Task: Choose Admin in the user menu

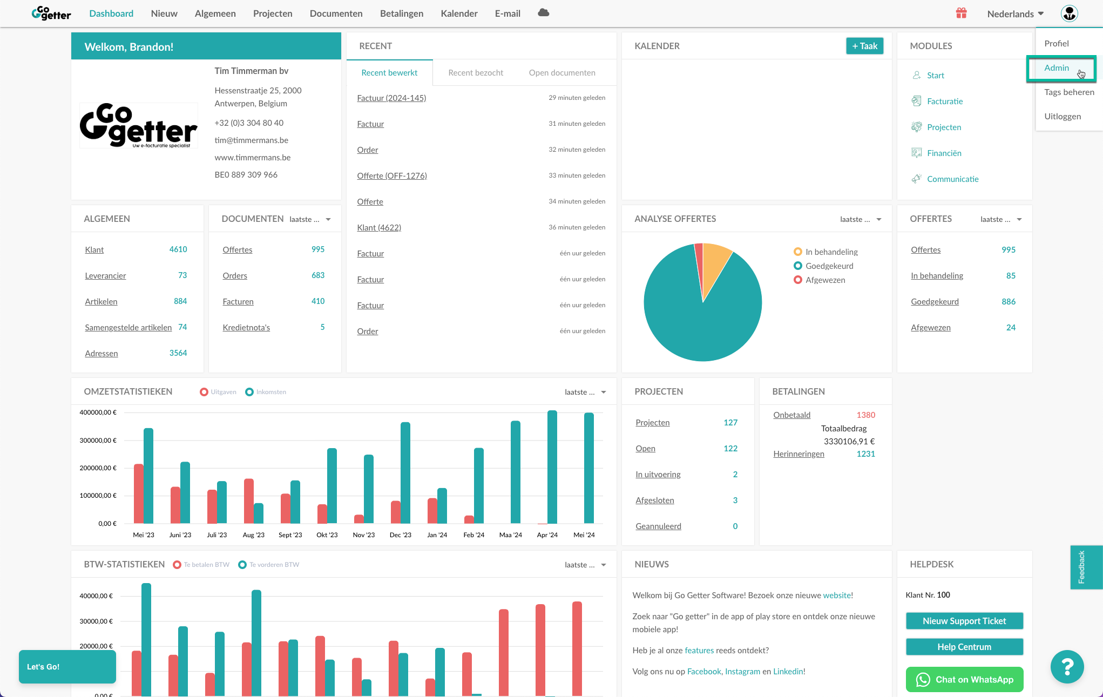Action: click(x=1056, y=68)
